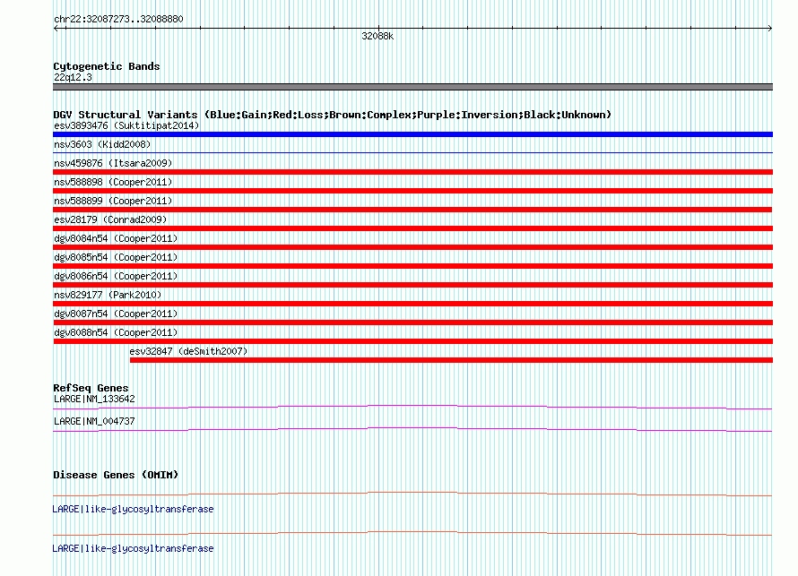Click the dgv8084n54 (Cooper2011) variant label
The image size is (798, 576).
pos(116,238)
